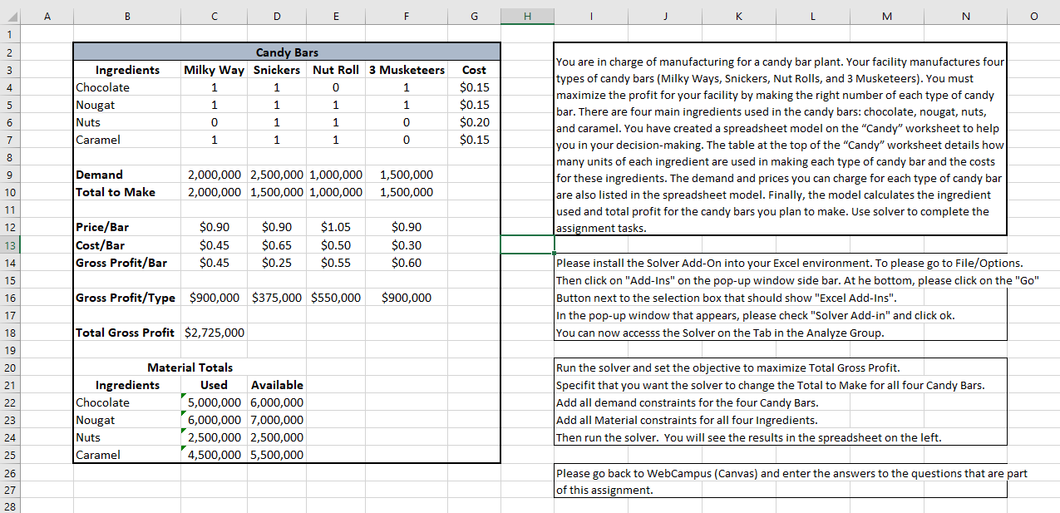Click the 'Total to Make' row label
This screenshot has height=513, width=1060.
[116, 192]
